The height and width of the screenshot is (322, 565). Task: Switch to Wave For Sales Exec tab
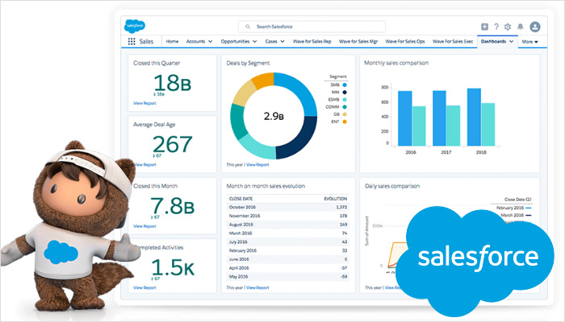pyautogui.click(x=453, y=41)
